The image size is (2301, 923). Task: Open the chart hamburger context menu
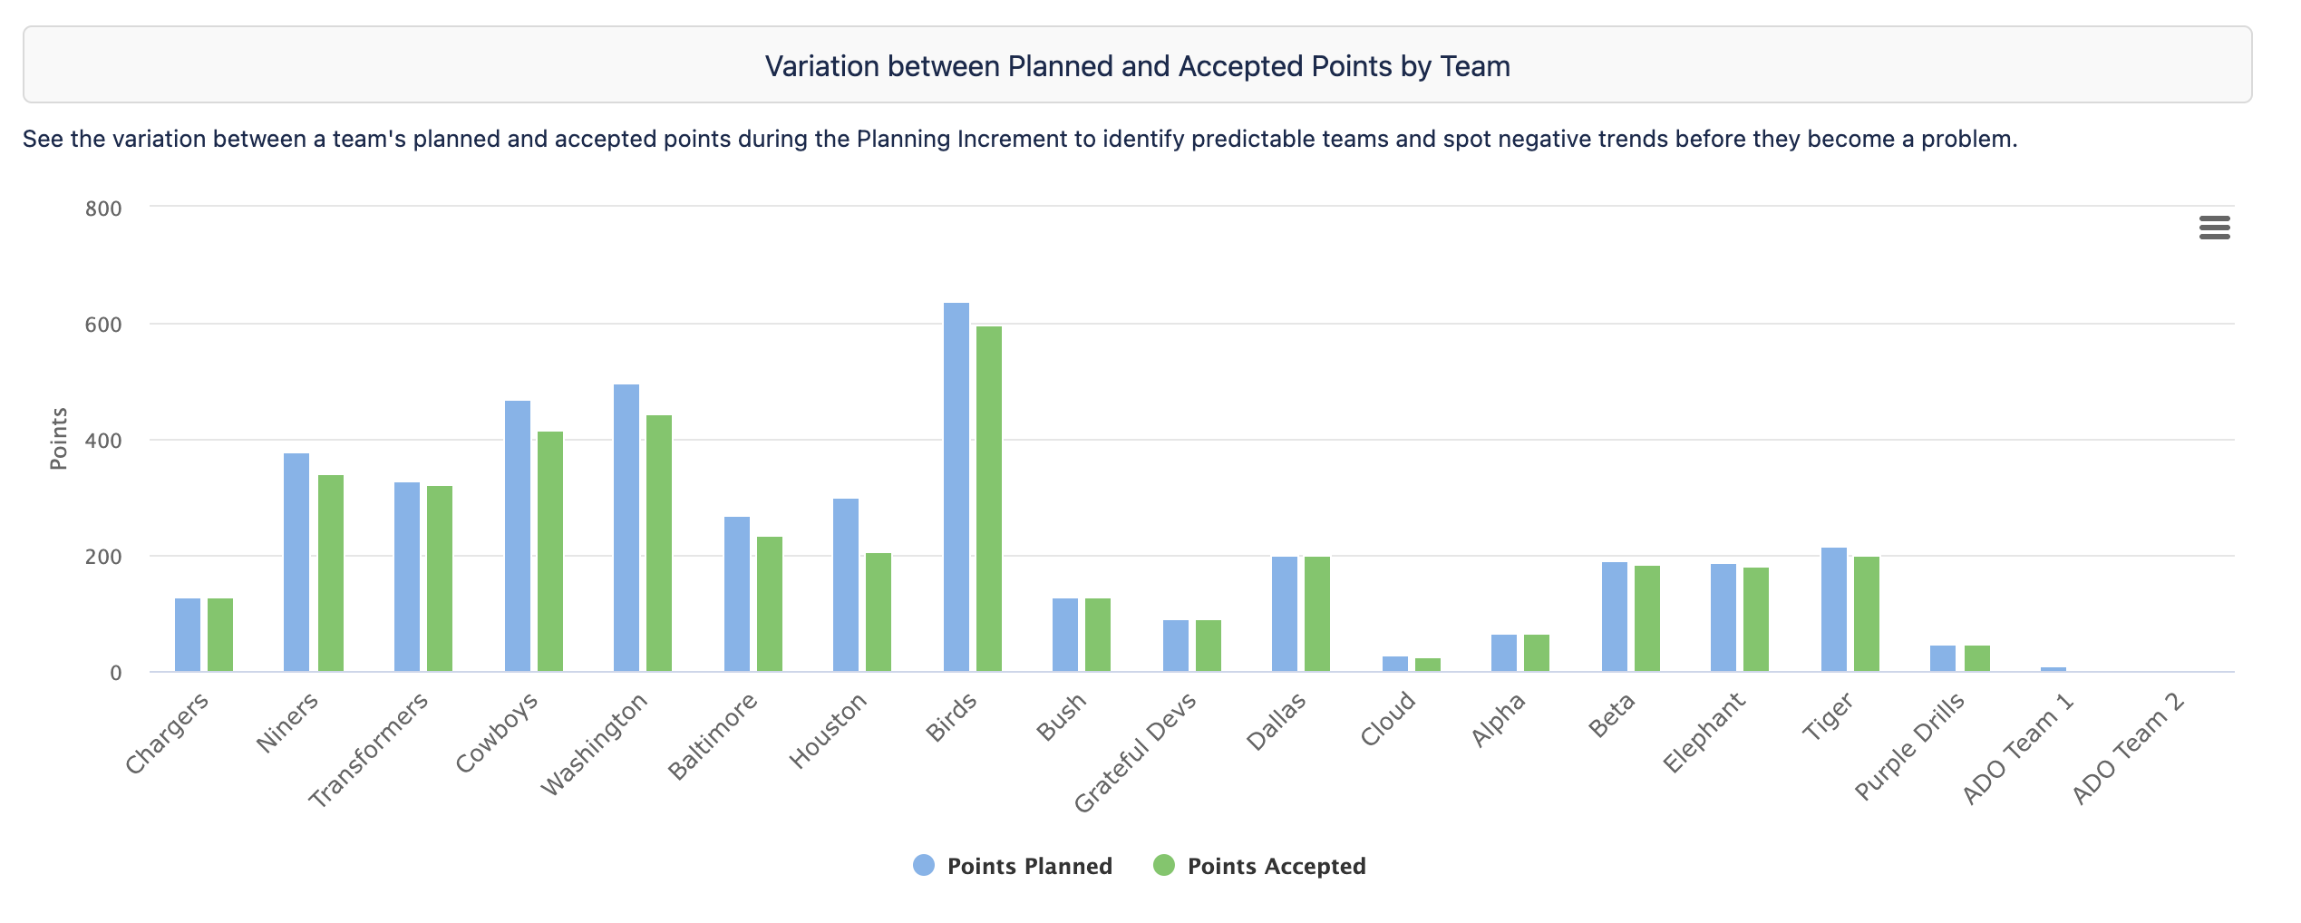tap(2214, 228)
